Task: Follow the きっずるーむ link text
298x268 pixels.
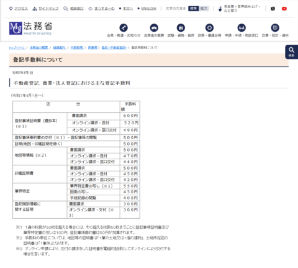Action: click(104, 9)
